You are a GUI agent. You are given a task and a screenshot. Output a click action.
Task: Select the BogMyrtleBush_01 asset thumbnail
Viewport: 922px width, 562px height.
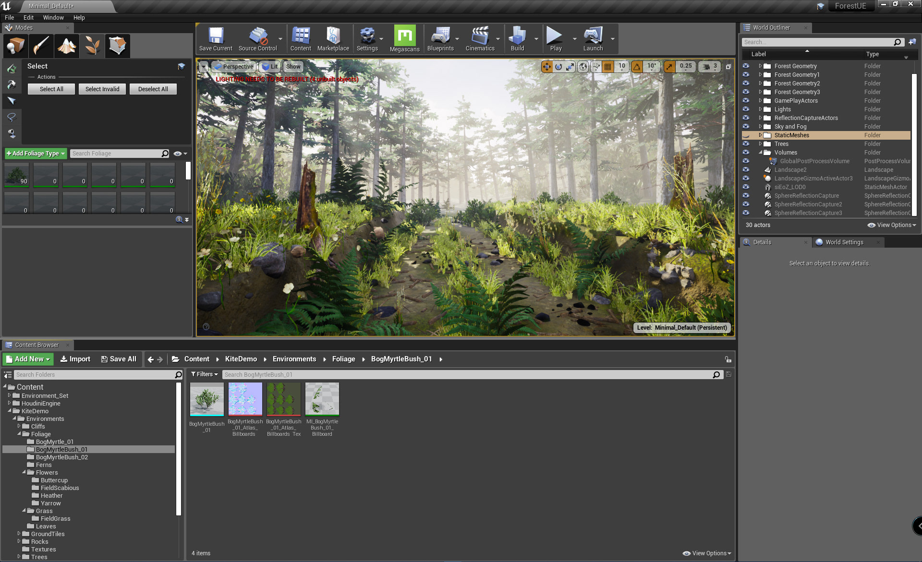point(206,399)
